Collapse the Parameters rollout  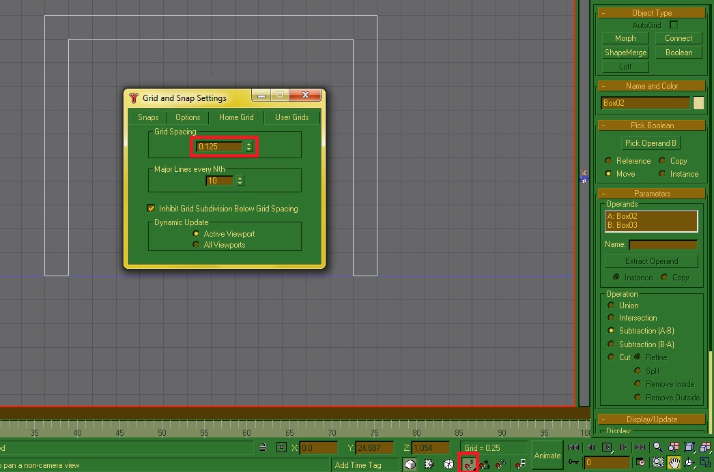(x=652, y=194)
